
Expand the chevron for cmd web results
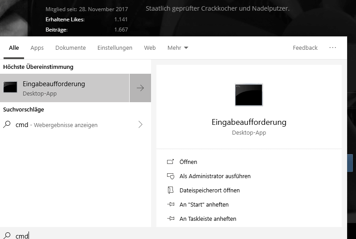point(140,124)
